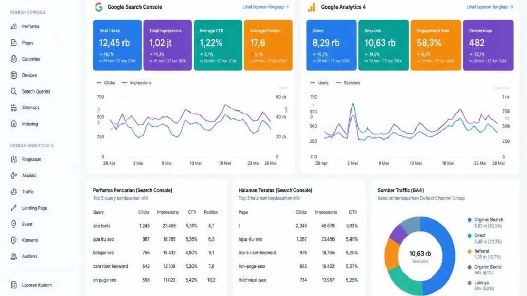The image size is (527, 296).
Task: Click the Event sidebar icon
Action: pyautogui.click(x=14, y=224)
